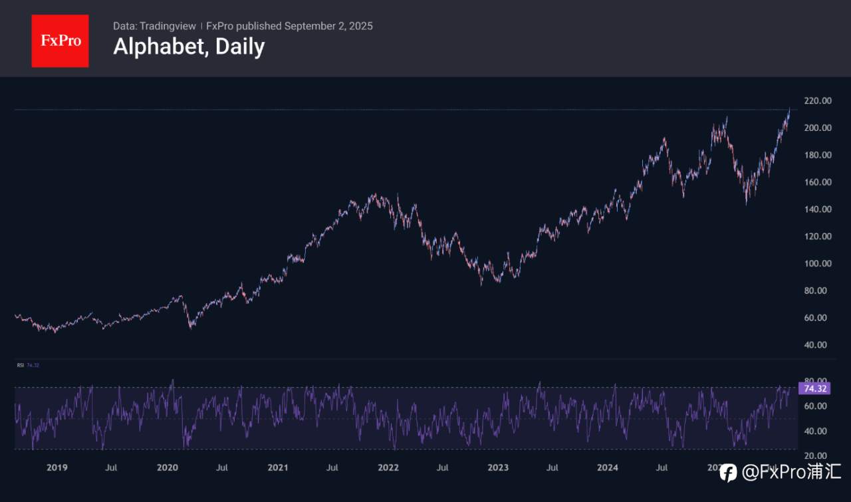
Task: Click the 140.00 price axis label
Action: coord(817,209)
